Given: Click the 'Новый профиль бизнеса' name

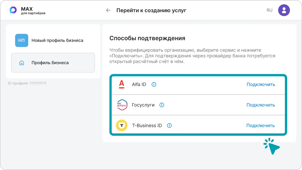Looking at the screenshot, I should (x=57, y=41).
